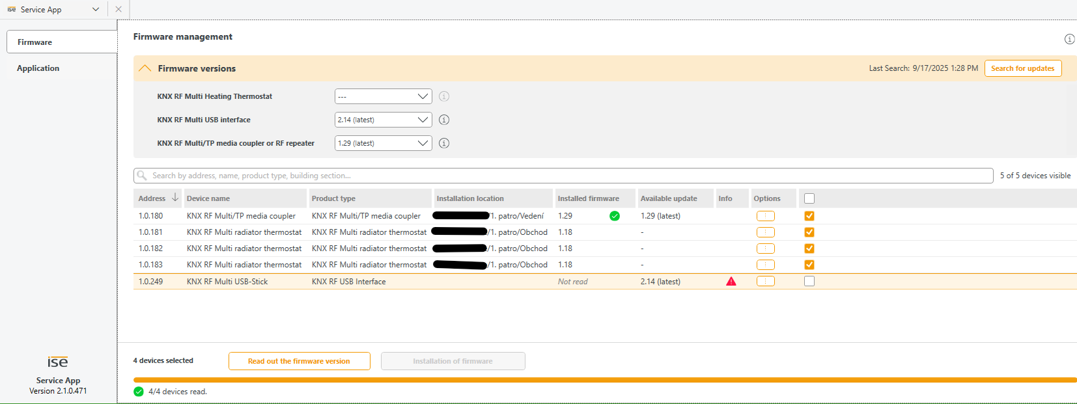The width and height of the screenshot is (1077, 404).
Task: Click the Options column header
Action: coord(774,198)
